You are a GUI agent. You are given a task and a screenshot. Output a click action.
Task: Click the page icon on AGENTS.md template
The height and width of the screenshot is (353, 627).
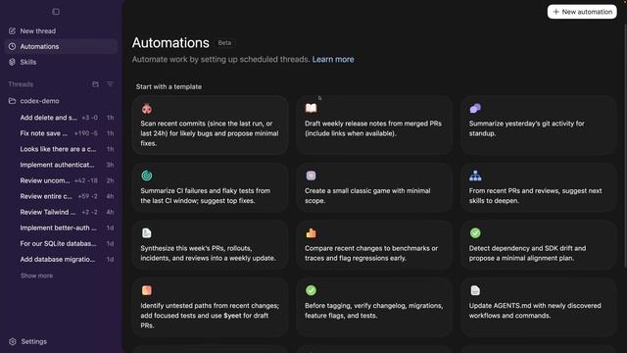[x=475, y=290]
